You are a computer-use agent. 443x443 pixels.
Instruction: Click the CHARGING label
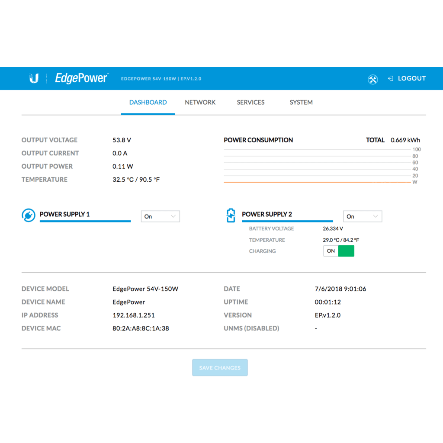[x=262, y=251]
